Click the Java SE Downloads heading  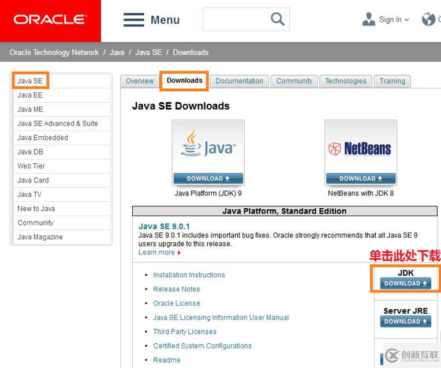coord(181,106)
